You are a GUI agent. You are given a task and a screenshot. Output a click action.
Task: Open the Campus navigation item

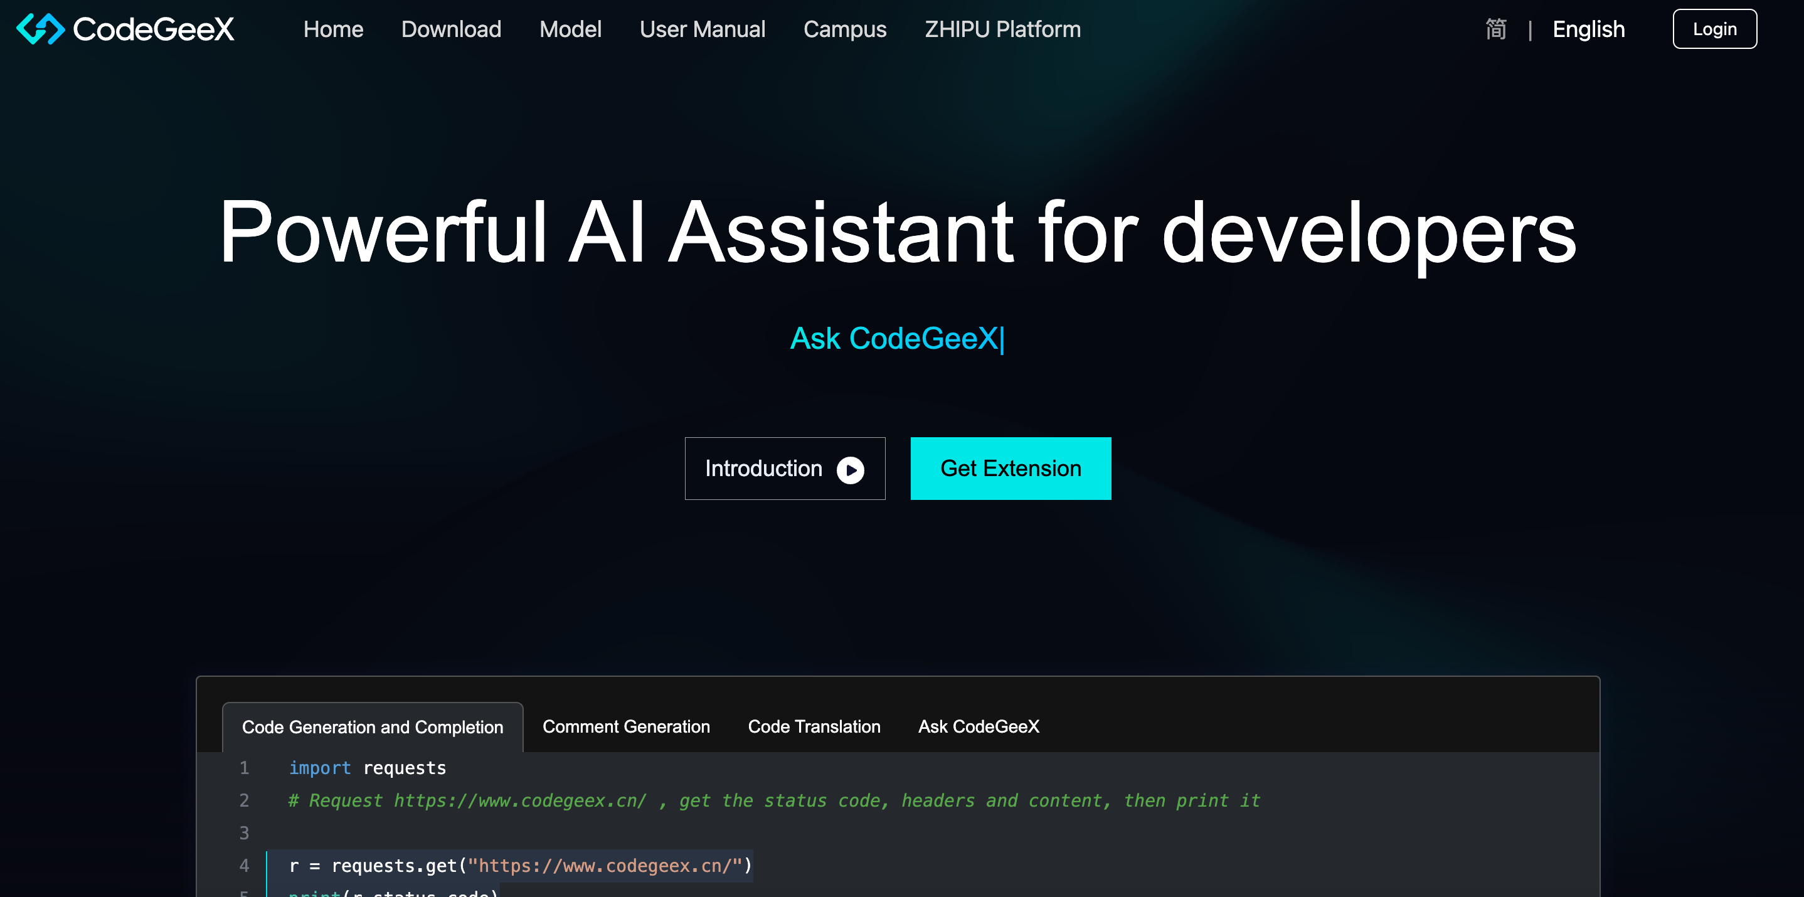844,29
